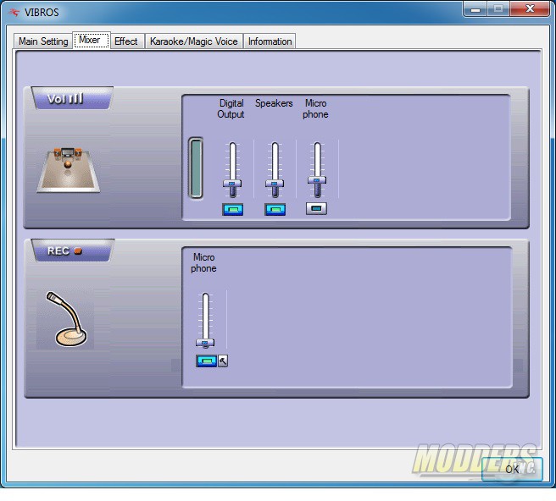Open the Effect tab

[x=126, y=41]
